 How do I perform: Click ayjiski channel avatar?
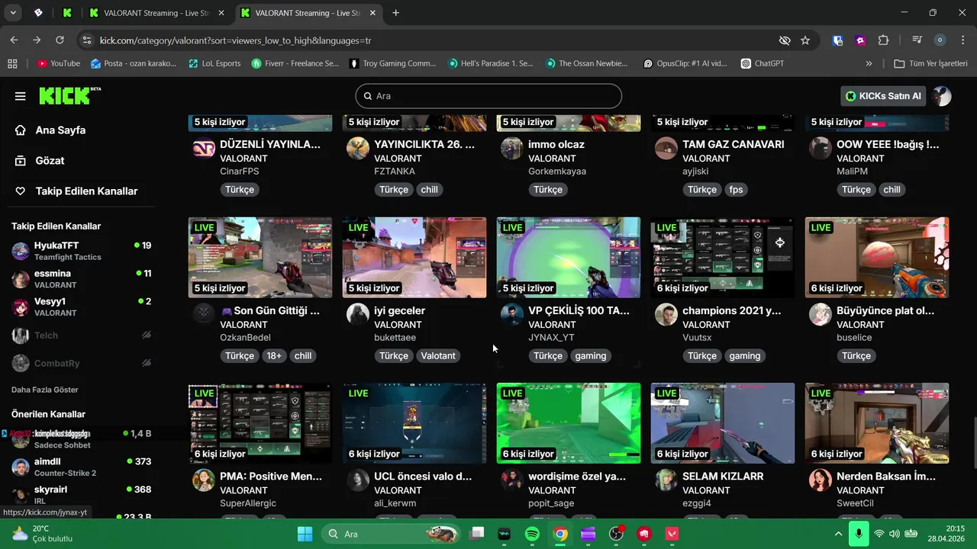(666, 148)
